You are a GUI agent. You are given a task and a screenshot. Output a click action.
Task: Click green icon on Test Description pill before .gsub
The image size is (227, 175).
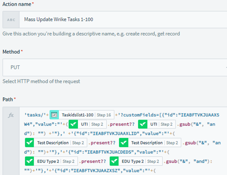pos(124,143)
